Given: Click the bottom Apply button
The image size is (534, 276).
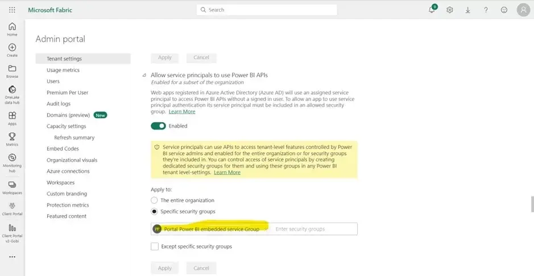Looking at the screenshot, I should pyautogui.click(x=165, y=268).
